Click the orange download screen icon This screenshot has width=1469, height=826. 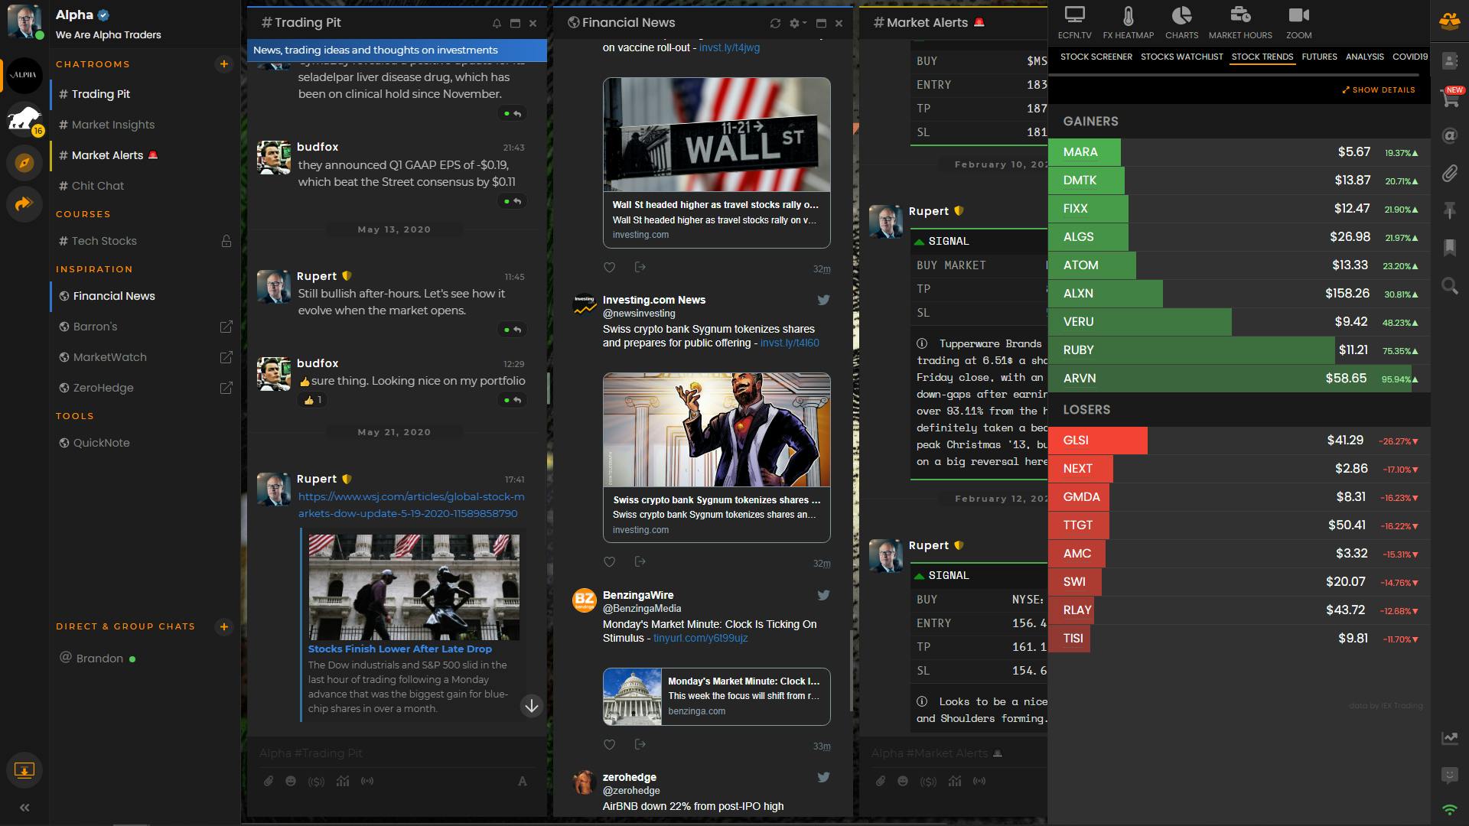click(24, 770)
